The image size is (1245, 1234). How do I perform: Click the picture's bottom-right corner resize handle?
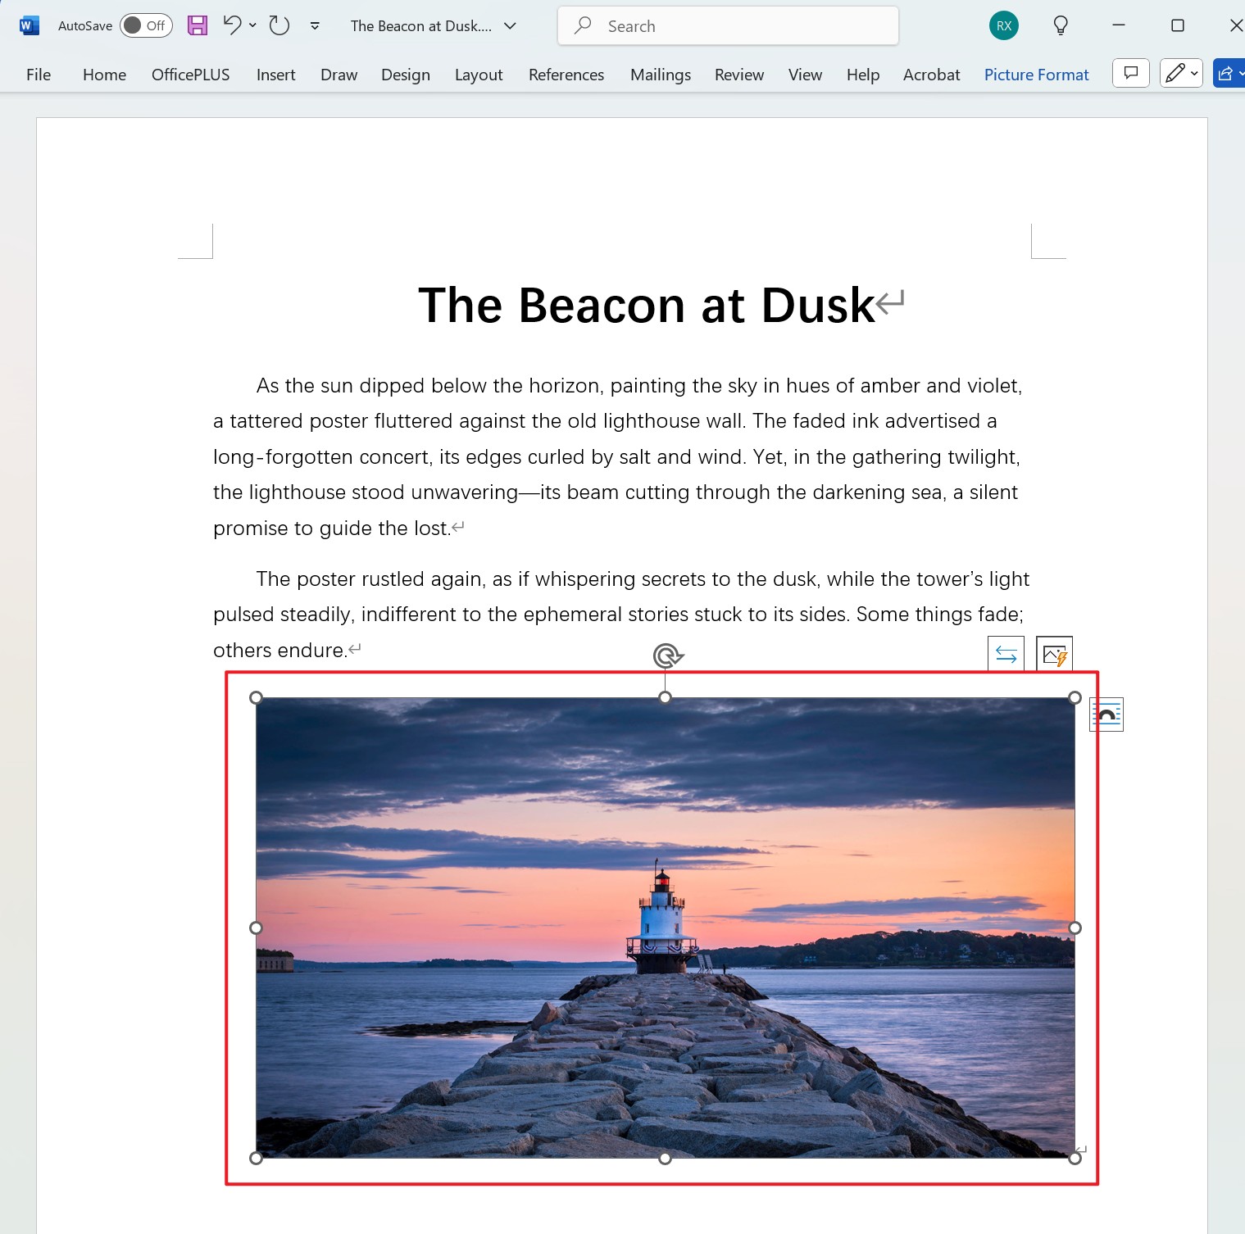coord(1075,1158)
